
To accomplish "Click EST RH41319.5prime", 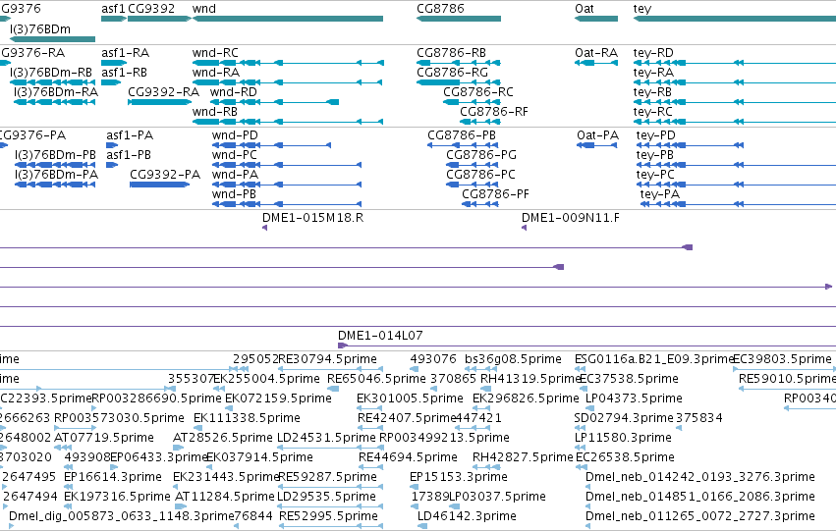I will coord(530,379).
